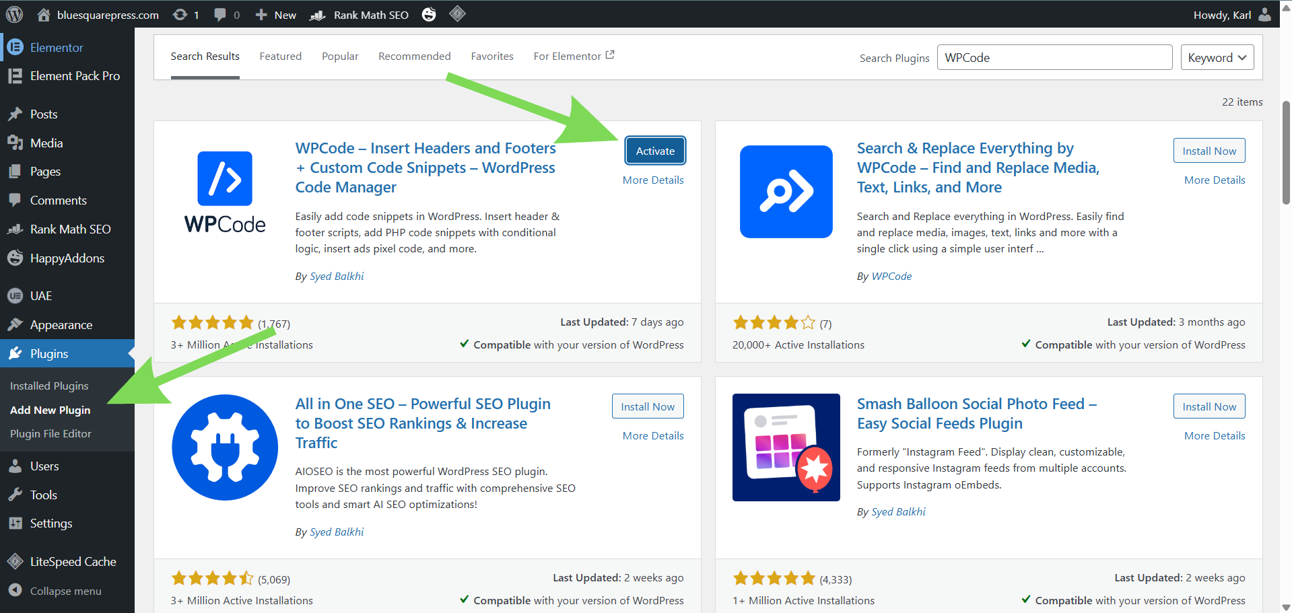Image resolution: width=1292 pixels, height=613 pixels.
Task: Click the All in One SEO plugin icon
Action: tap(225, 447)
